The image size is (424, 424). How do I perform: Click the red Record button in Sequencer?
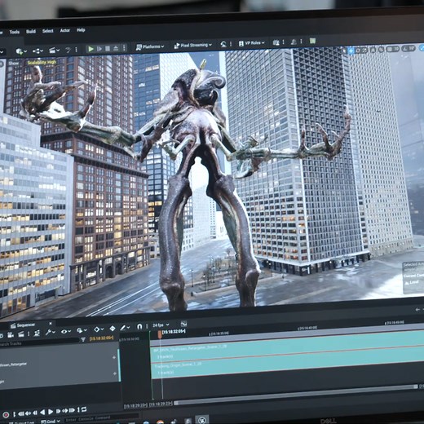[x=6, y=415]
